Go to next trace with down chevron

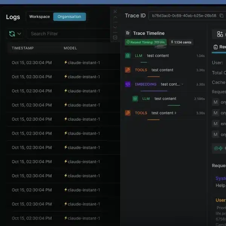coord(115,27)
